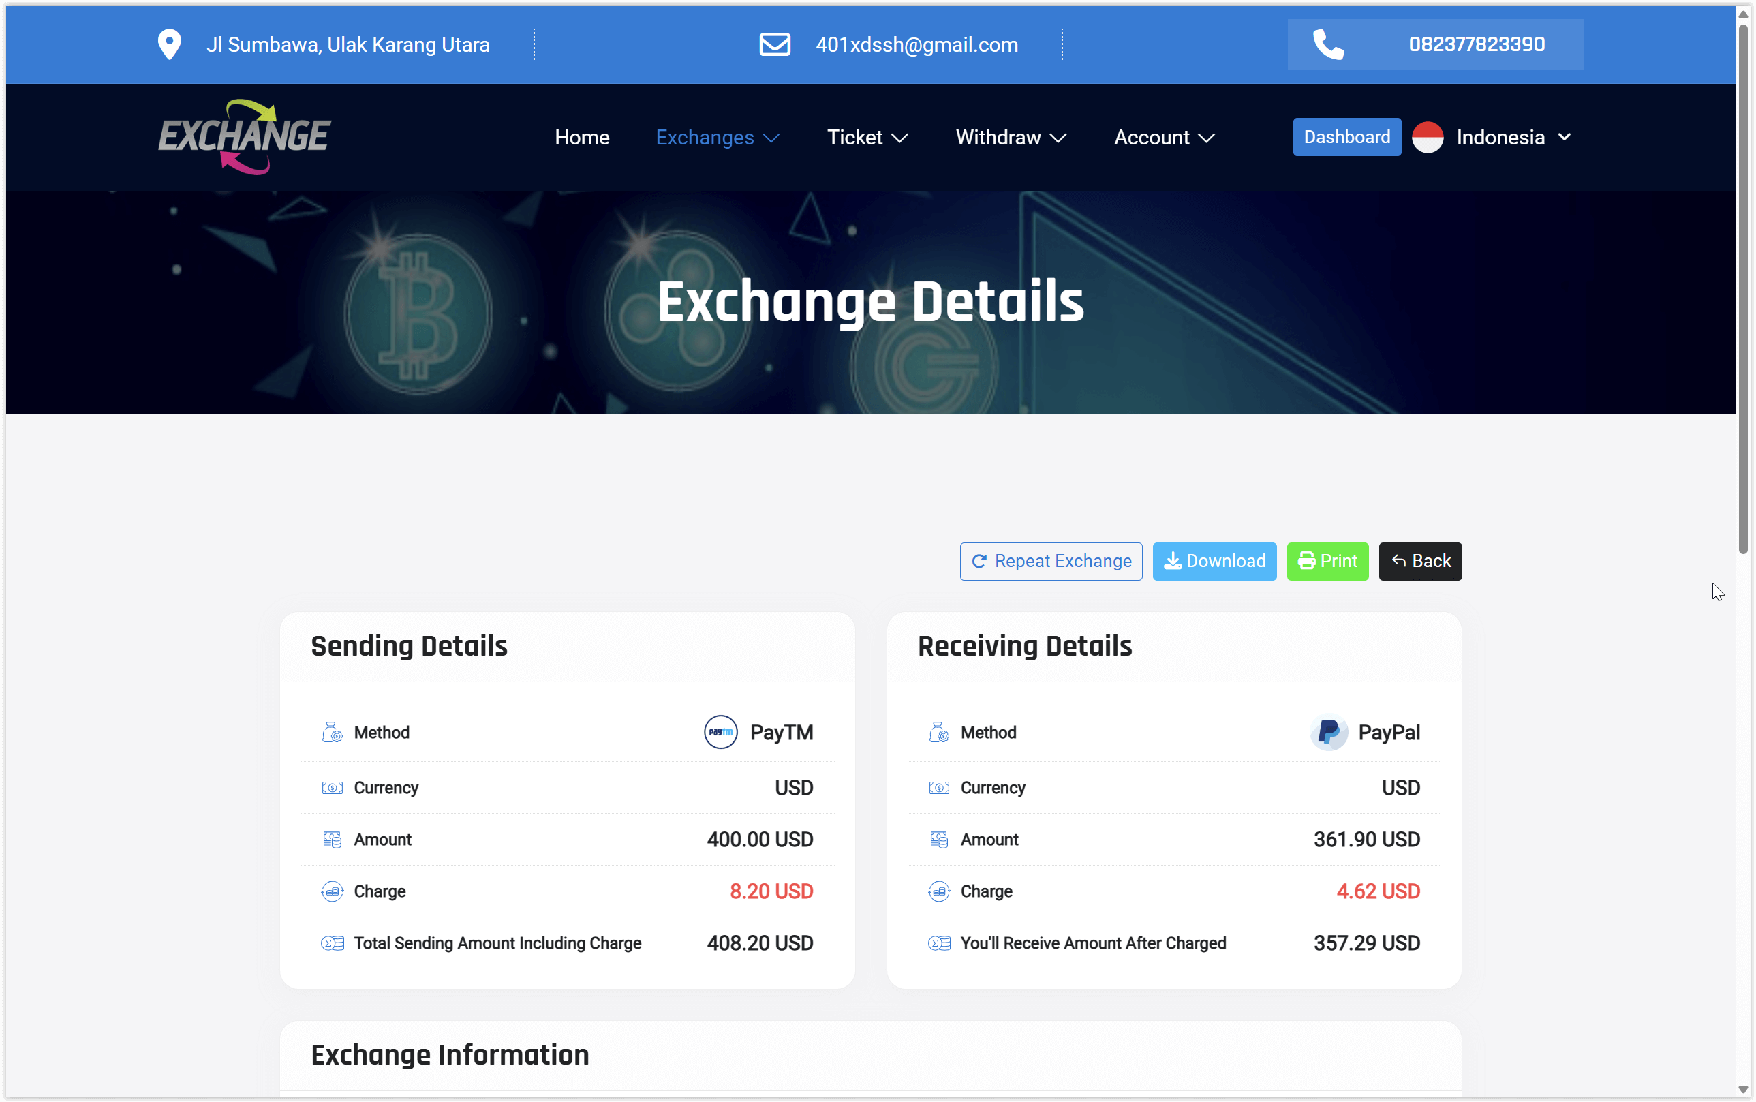Click the Repeat Exchange button
The height and width of the screenshot is (1102, 1756).
[x=1050, y=560]
